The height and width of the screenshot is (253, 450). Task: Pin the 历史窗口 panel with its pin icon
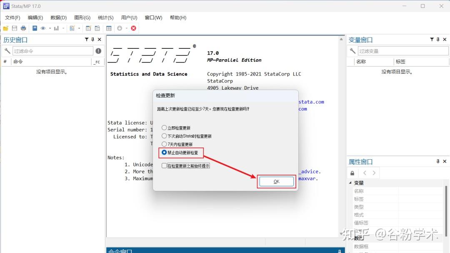[92, 39]
